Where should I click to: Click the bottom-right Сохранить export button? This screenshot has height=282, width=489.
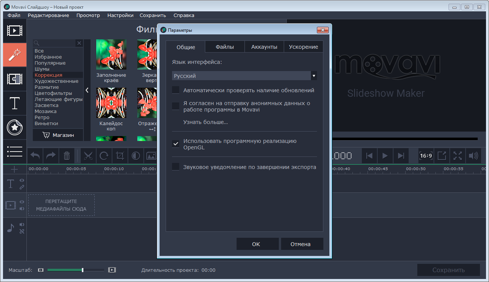click(448, 270)
